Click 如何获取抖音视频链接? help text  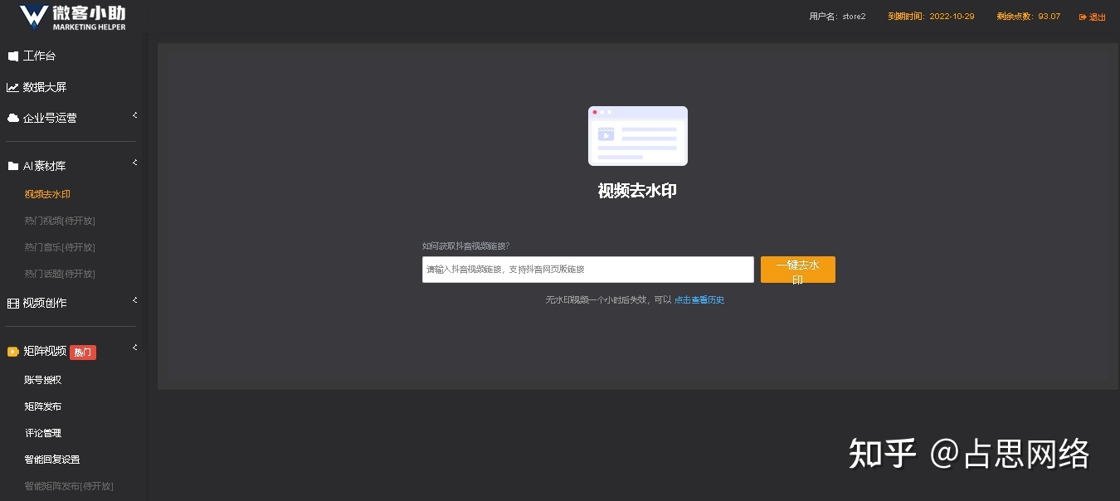(466, 246)
